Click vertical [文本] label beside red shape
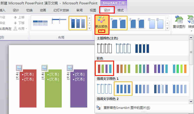The image size is (194, 114). 18,76
